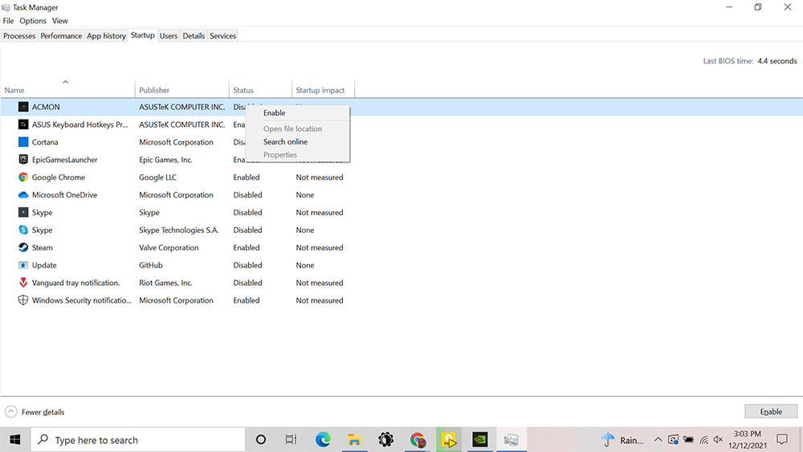Sort by Startup impact column header
Screen dimensions: 803x452
pyautogui.click(x=323, y=90)
